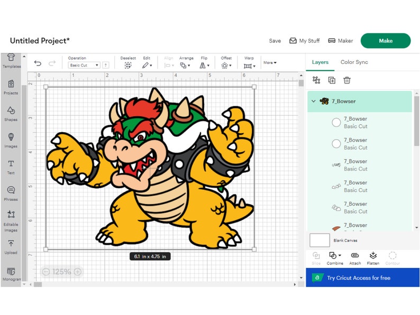
Task: Open the Templates sidebar tool
Action: [11, 61]
